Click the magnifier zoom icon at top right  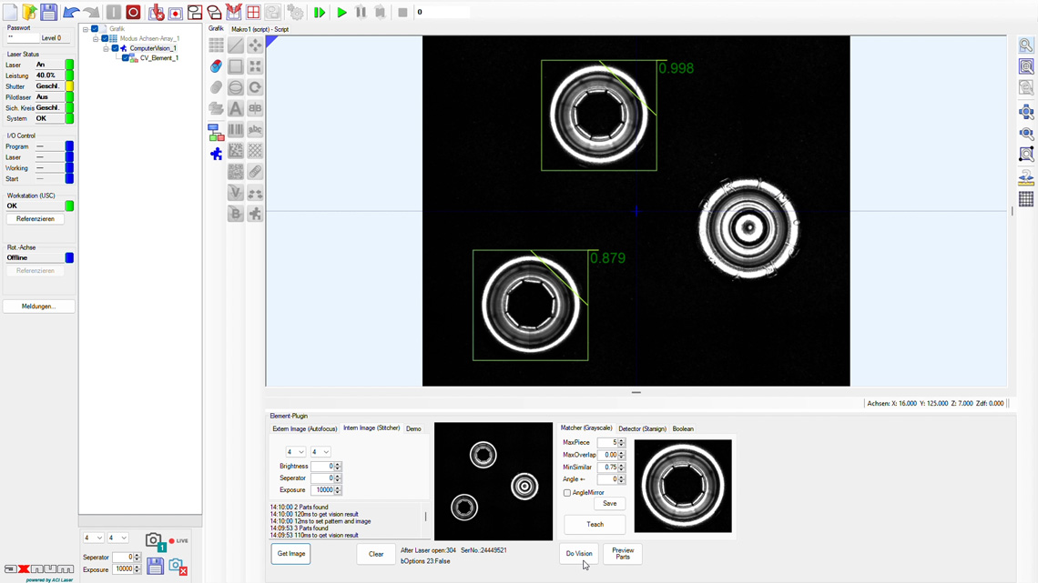(x=1026, y=45)
